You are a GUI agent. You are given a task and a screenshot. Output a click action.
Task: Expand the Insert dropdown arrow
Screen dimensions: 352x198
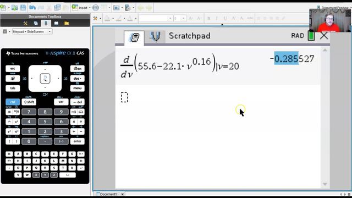[x=90, y=8]
